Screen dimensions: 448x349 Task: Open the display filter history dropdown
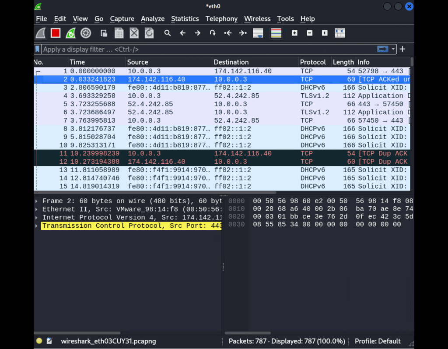[393, 49]
